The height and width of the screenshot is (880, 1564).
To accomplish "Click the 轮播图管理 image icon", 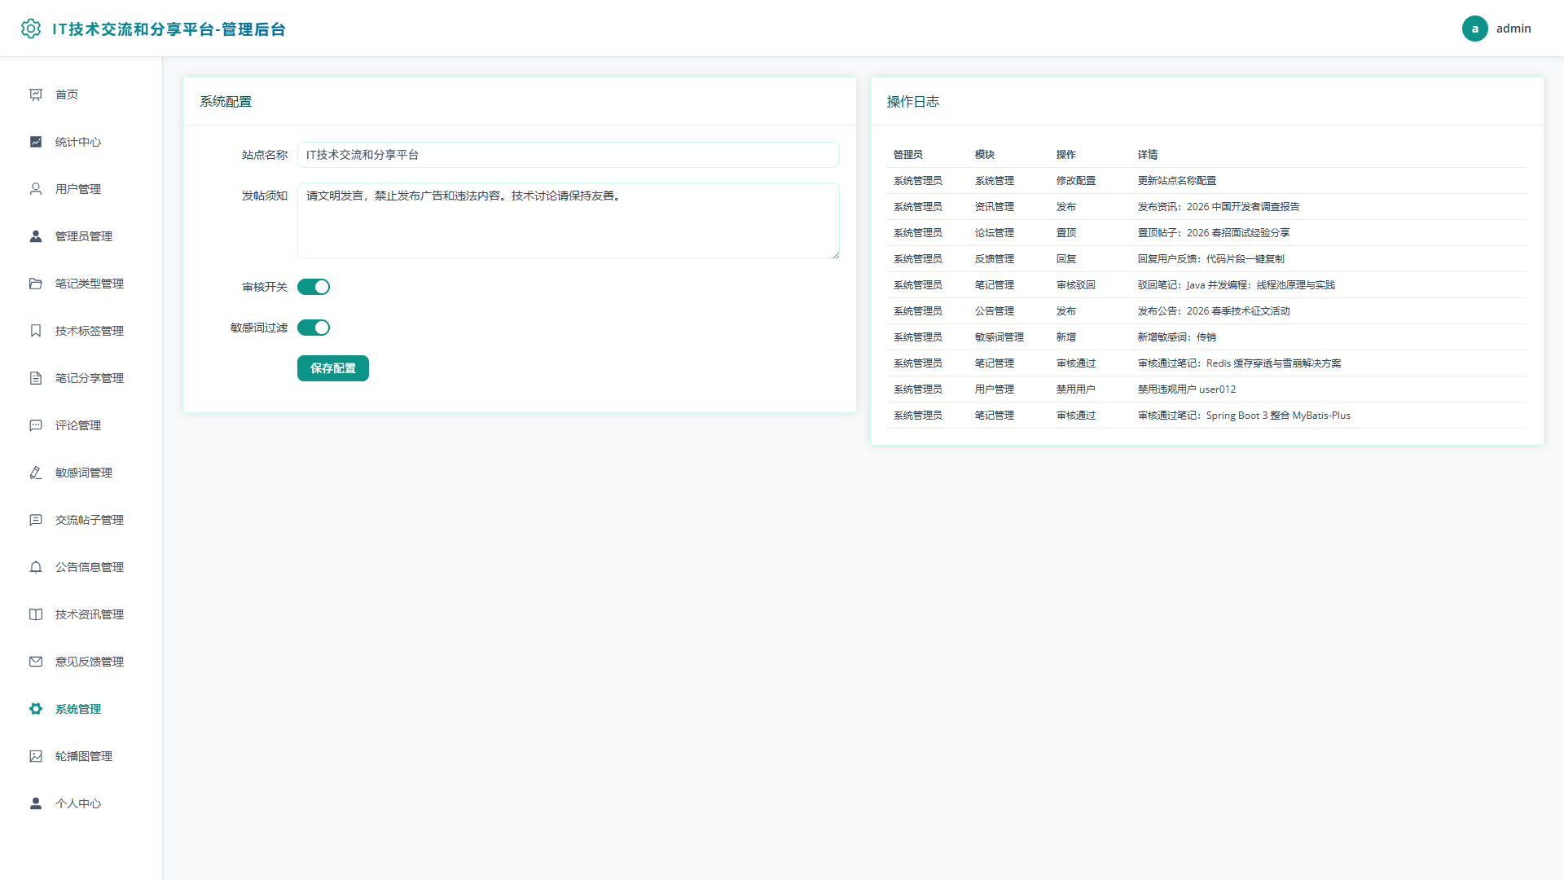I will click(36, 756).
